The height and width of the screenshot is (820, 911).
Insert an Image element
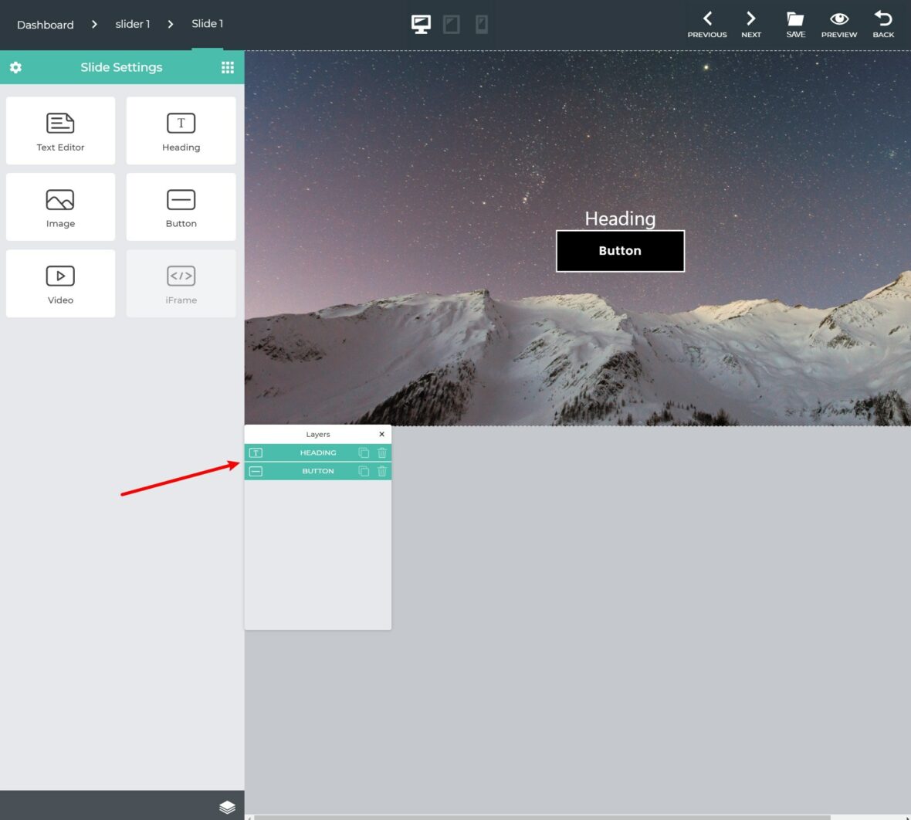pos(60,207)
